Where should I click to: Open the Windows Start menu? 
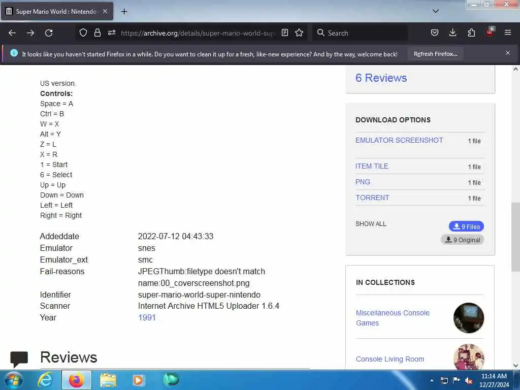pos(14,380)
